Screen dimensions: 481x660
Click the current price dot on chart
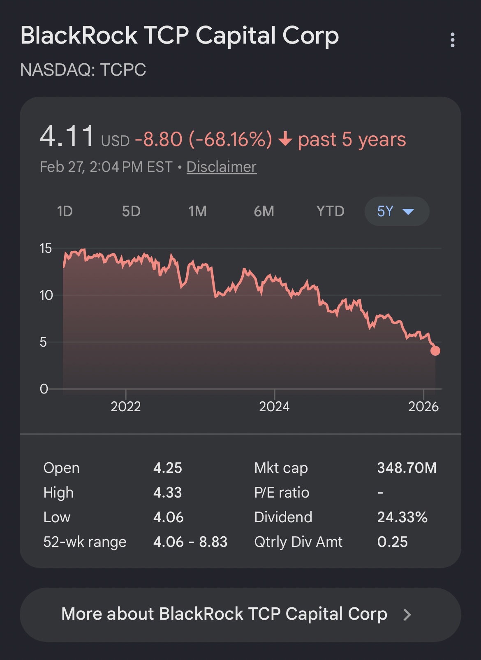click(x=435, y=351)
